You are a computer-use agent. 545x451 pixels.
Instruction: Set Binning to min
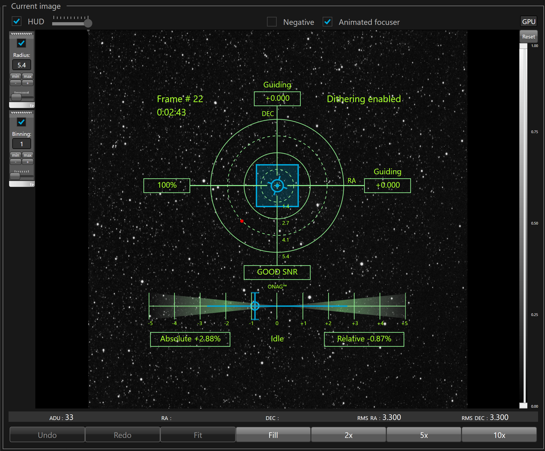pos(16,155)
